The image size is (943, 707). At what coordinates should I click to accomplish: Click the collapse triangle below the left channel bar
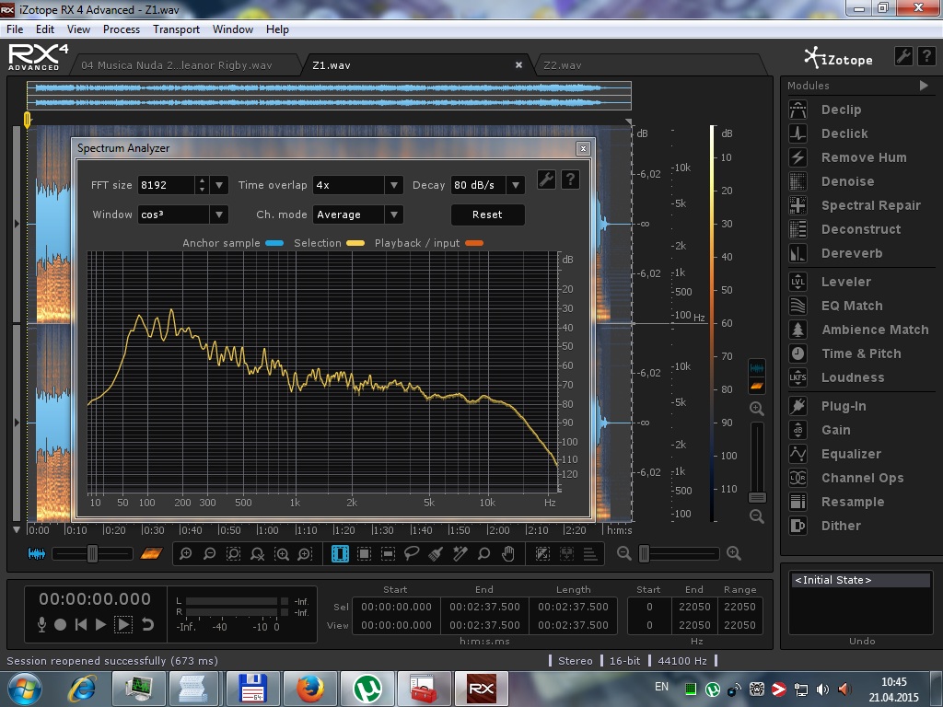17,530
